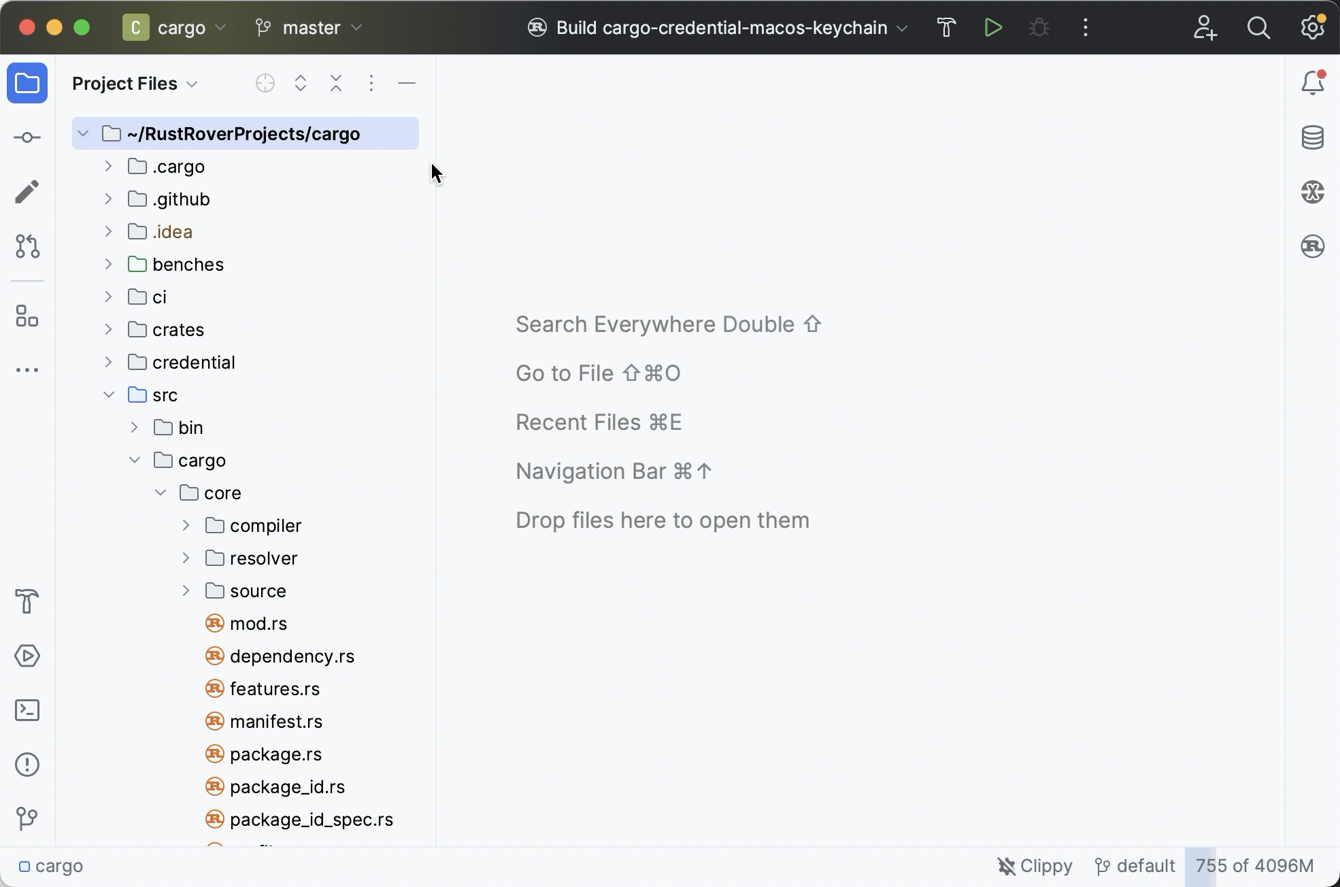Open the Problems tool window icon
The height and width of the screenshot is (887, 1340).
coord(27,765)
